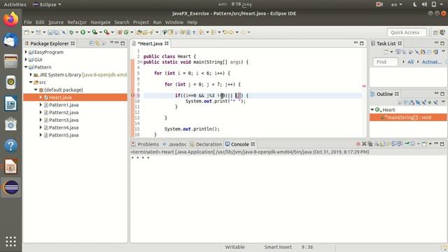Click the New Java Class toolbar icon
Screen dimensions: 448x252
click(126, 32)
